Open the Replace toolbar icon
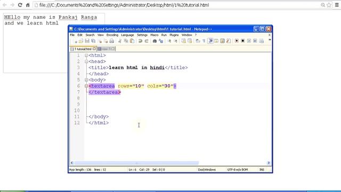Image resolution: width=341 pixels, height=192 pixels. (x=161, y=41)
